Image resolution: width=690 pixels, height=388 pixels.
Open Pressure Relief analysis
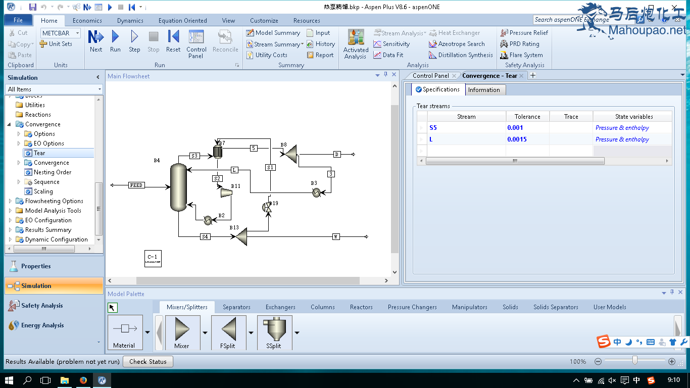[x=524, y=33]
